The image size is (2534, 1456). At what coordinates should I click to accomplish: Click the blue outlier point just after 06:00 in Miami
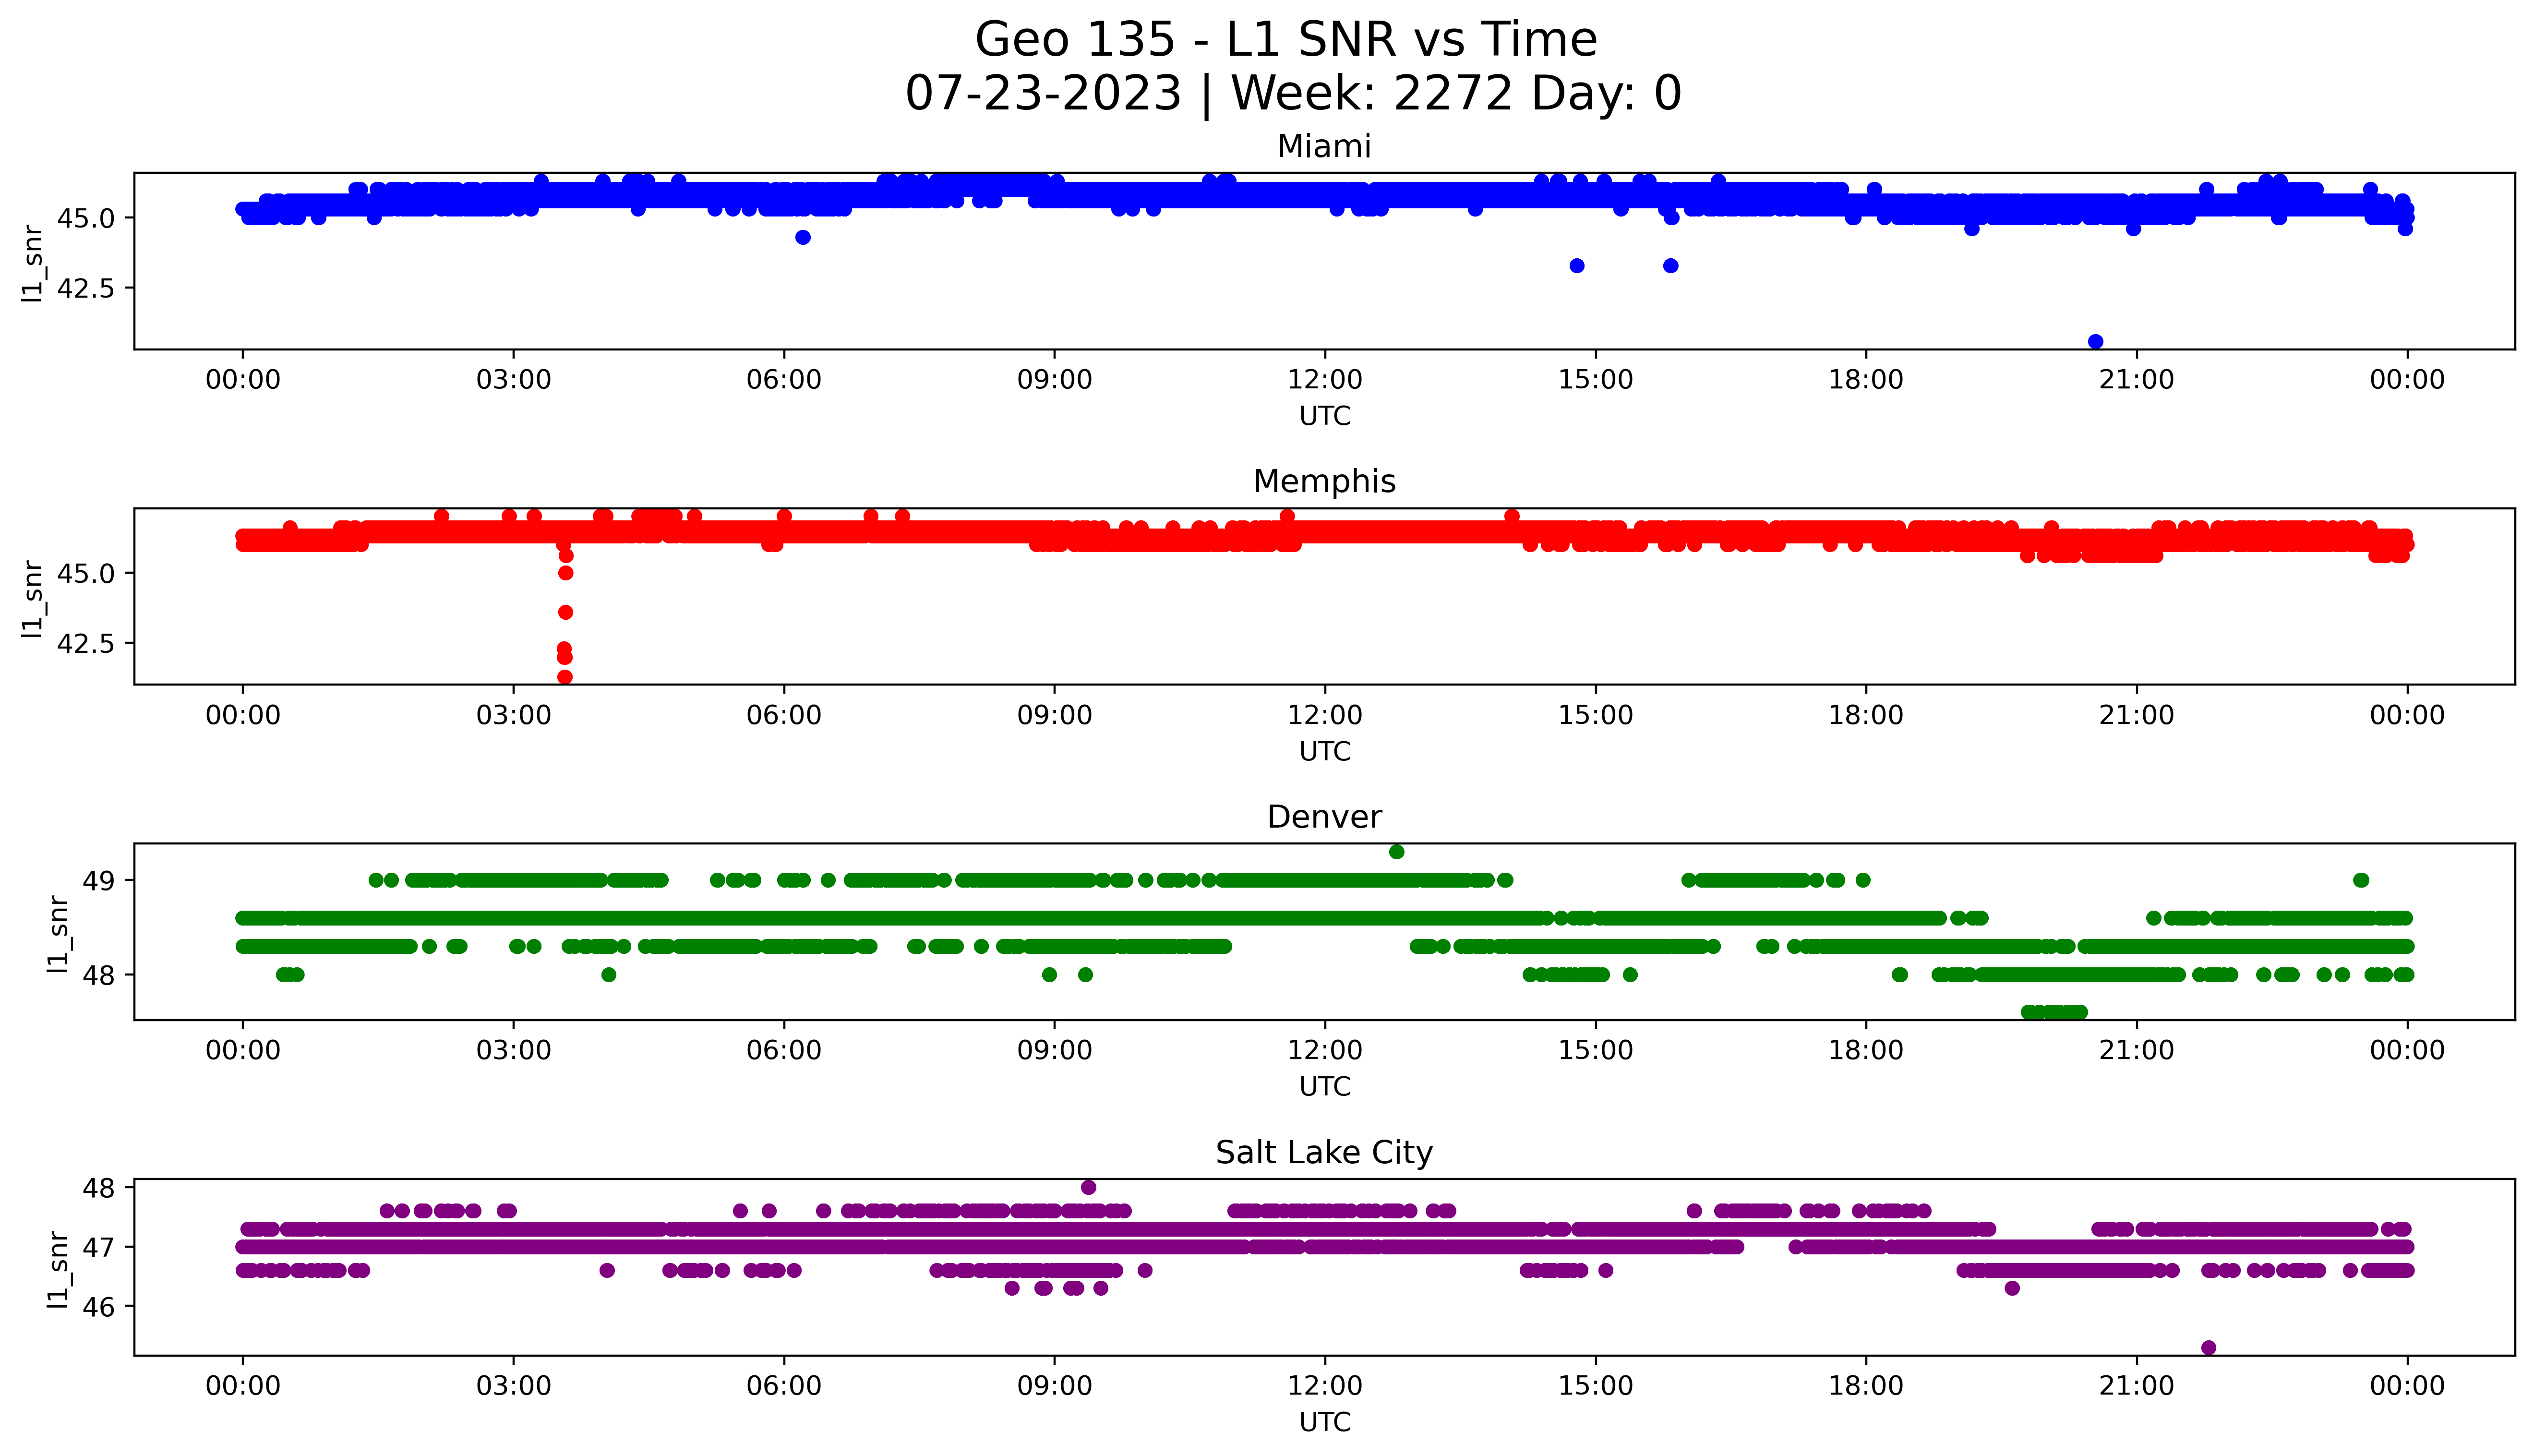pos(803,237)
